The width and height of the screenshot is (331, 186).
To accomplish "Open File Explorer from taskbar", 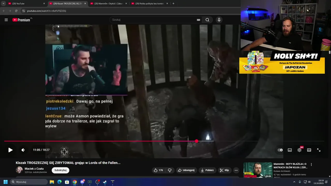I will (52, 182).
